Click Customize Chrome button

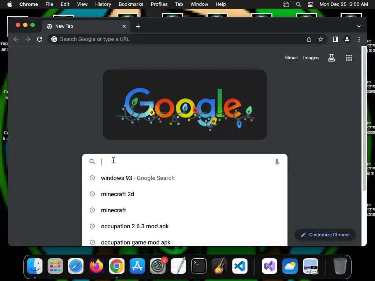pyautogui.click(x=325, y=235)
